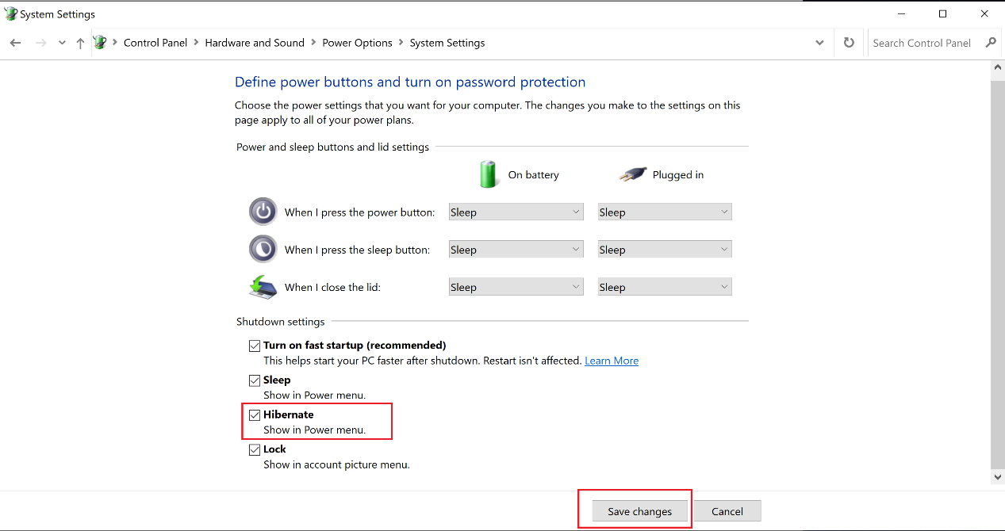Click the power button icon
The width and height of the screenshot is (1005, 531).
point(263,212)
